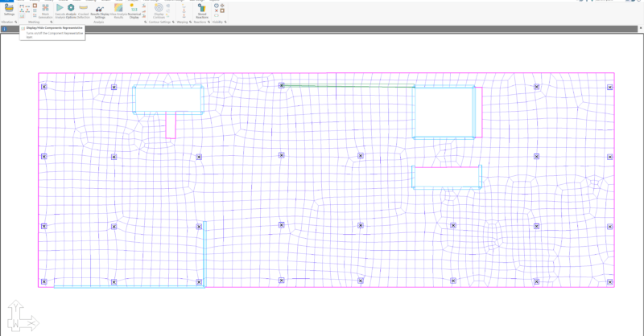Expand the Vibration group dialog launcher

pyautogui.click(x=15, y=22)
